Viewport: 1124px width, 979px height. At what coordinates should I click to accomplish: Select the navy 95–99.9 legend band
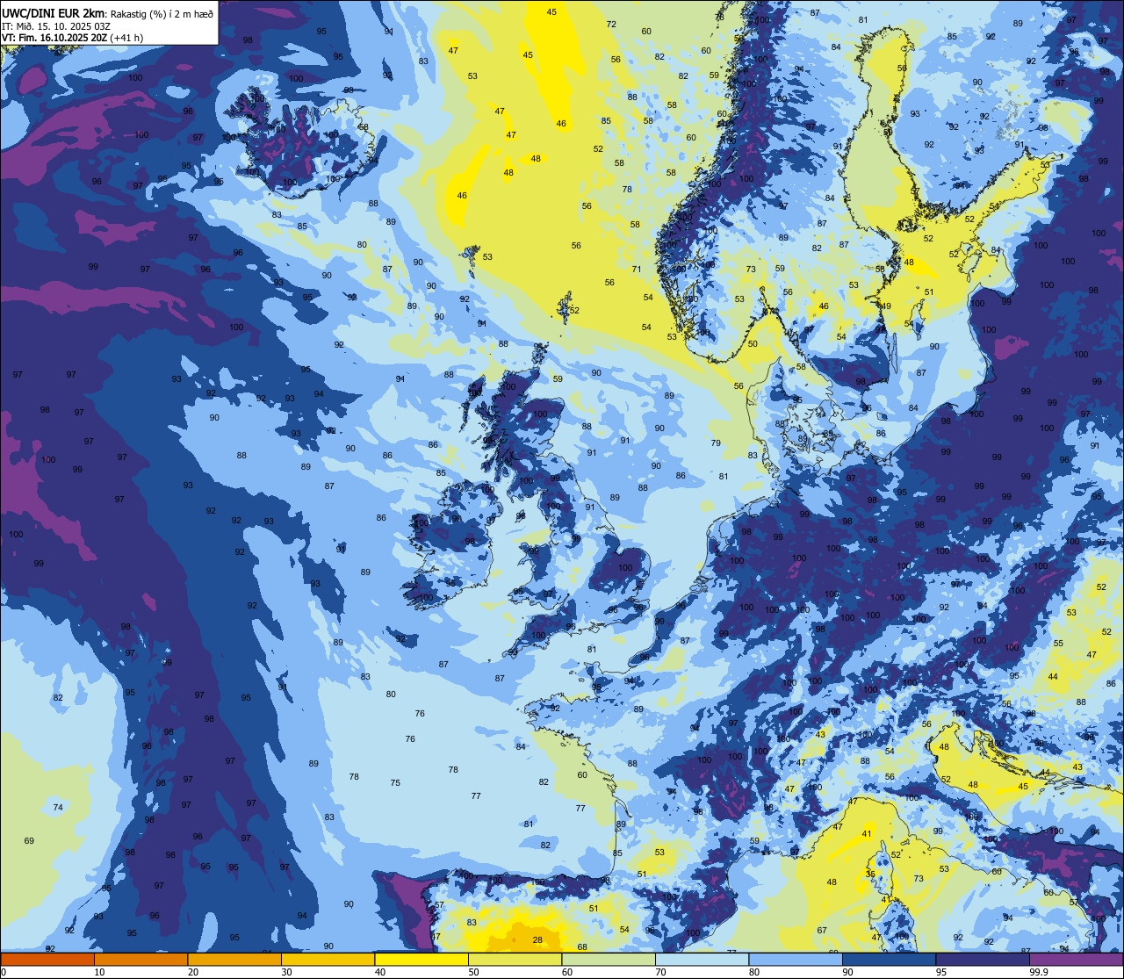983,959
